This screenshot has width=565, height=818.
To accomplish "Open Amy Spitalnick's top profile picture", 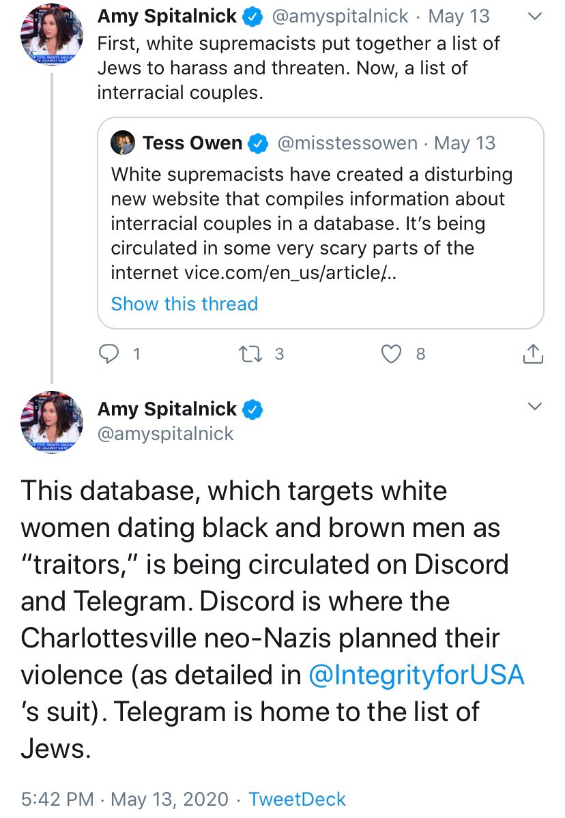I will pos(53,34).
